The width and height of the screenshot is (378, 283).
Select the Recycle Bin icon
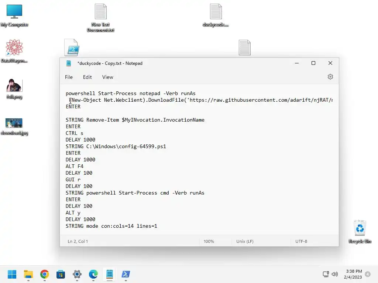pyautogui.click(x=360, y=231)
